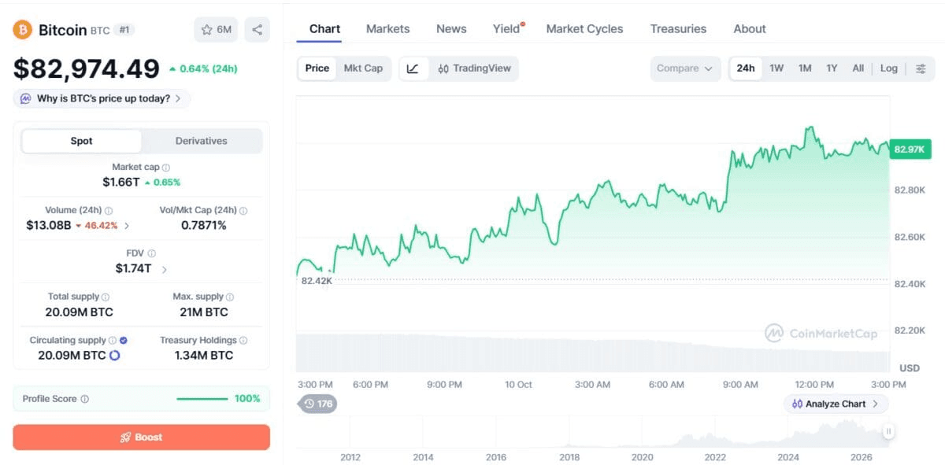The width and height of the screenshot is (945, 465).
Task: Click the Circulating supply info icon
Action: pos(113,341)
